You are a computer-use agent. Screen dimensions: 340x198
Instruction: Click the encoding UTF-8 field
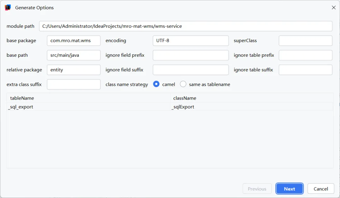tap(190, 41)
